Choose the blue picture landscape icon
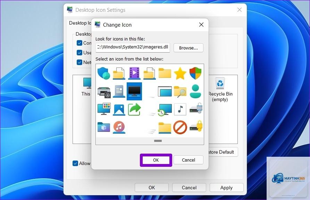 [x=119, y=110]
